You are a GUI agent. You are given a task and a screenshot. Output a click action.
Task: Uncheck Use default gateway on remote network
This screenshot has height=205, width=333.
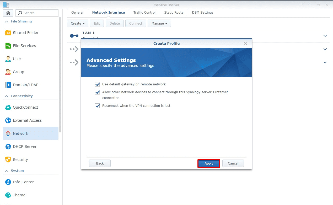97,84
